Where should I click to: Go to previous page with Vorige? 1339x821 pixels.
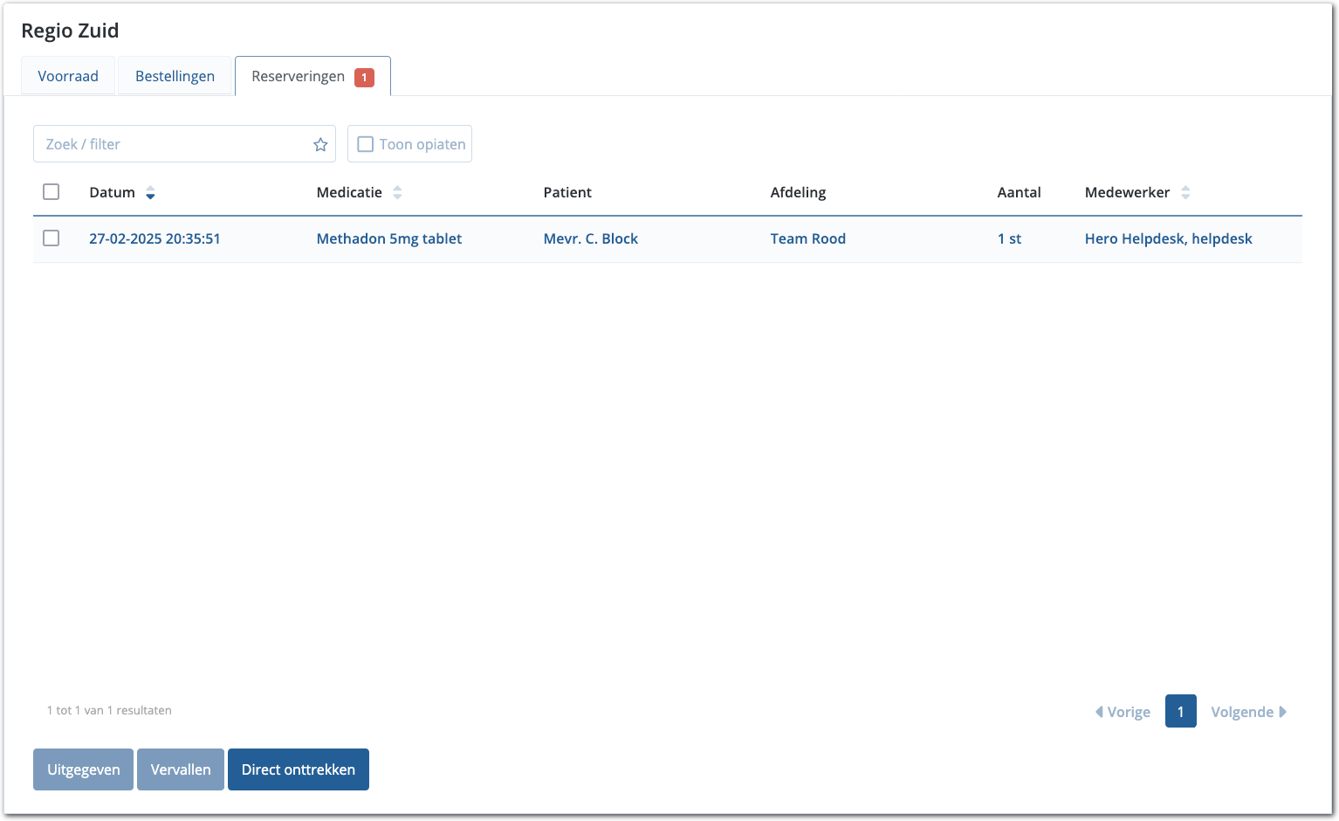[1123, 712]
